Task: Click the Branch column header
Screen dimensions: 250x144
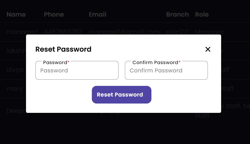Action: click(x=177, y=15)
